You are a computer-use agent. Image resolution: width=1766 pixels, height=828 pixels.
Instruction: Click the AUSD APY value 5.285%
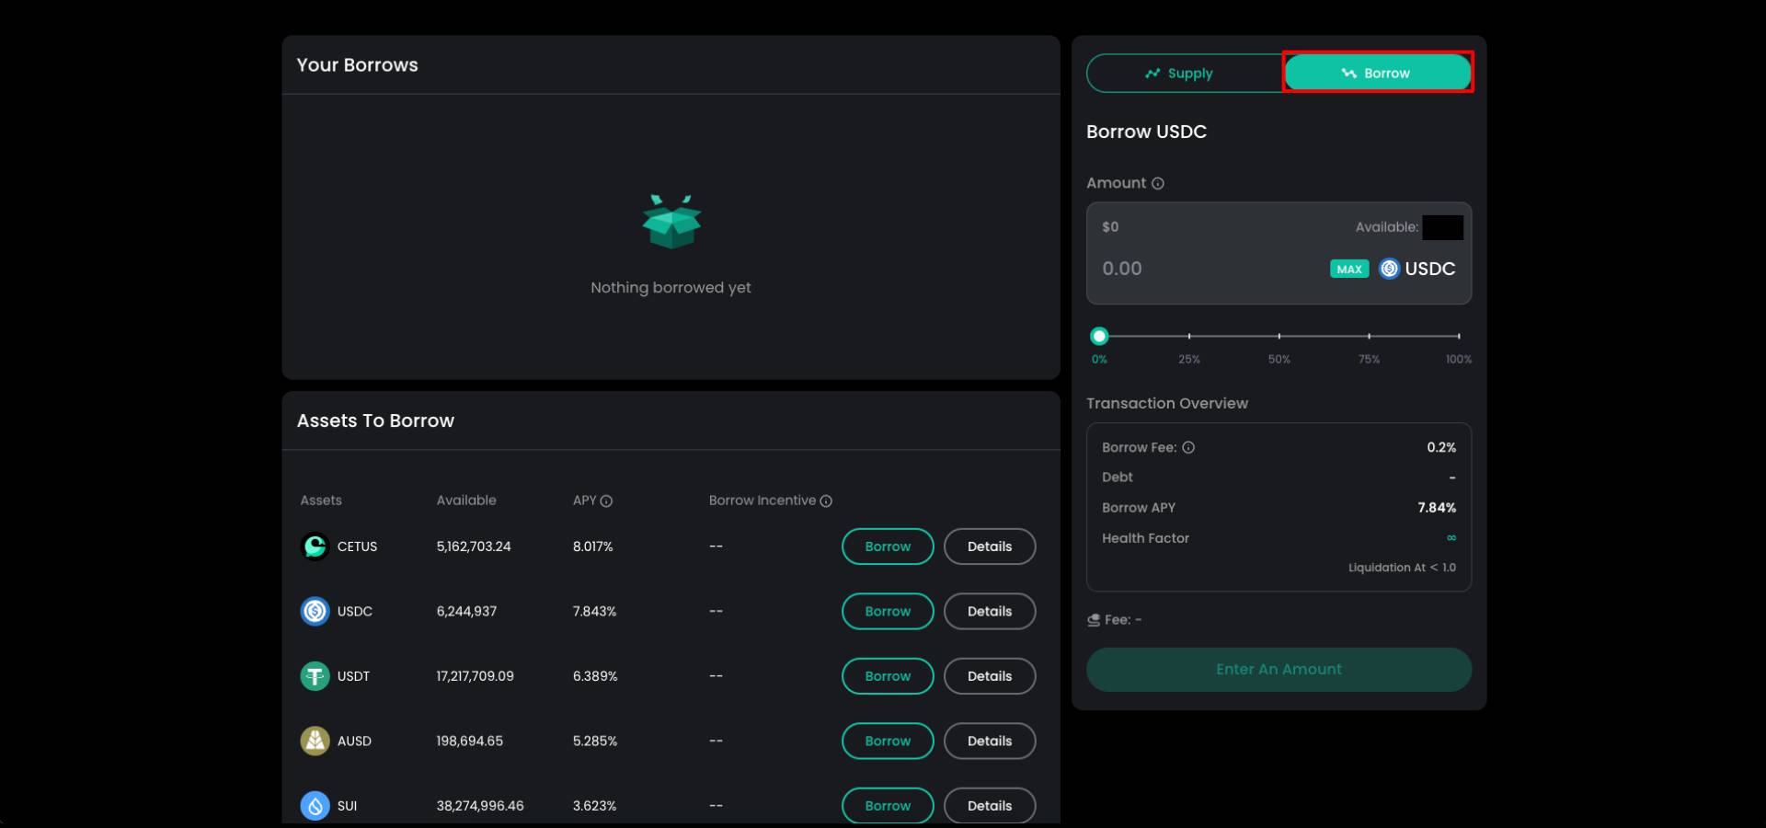coord(595,741)
